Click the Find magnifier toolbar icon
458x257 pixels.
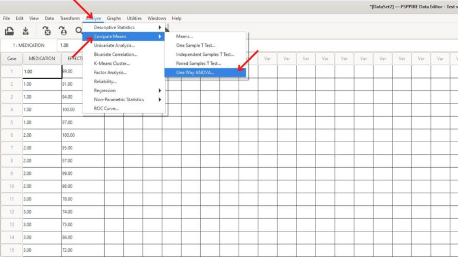click(79, 30)
